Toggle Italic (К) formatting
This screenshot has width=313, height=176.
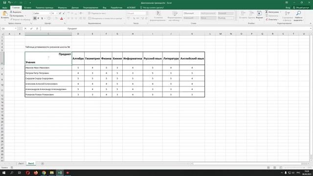pos(38,18)
